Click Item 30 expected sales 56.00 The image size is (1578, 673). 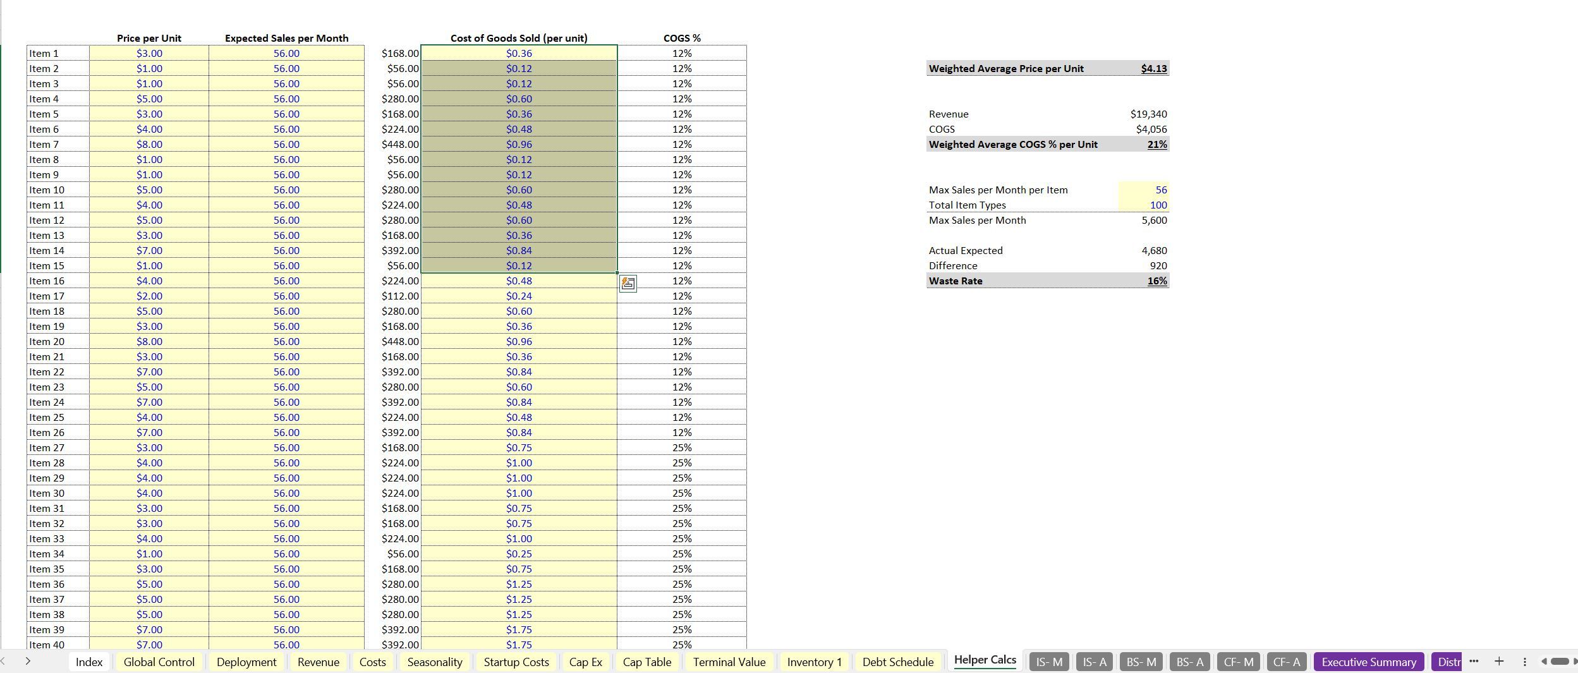tap(286, 493)
